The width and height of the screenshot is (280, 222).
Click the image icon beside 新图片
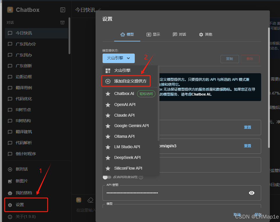[x=10, y=181]
